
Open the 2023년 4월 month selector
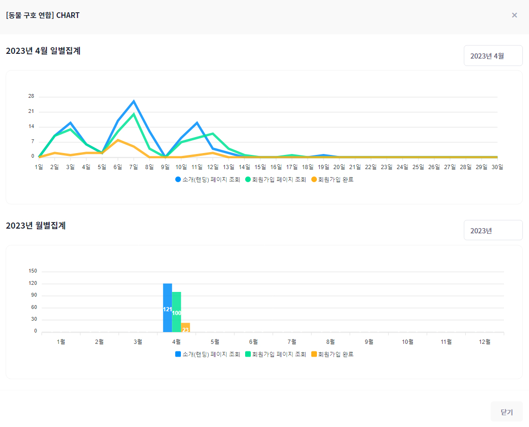[493, 56]
